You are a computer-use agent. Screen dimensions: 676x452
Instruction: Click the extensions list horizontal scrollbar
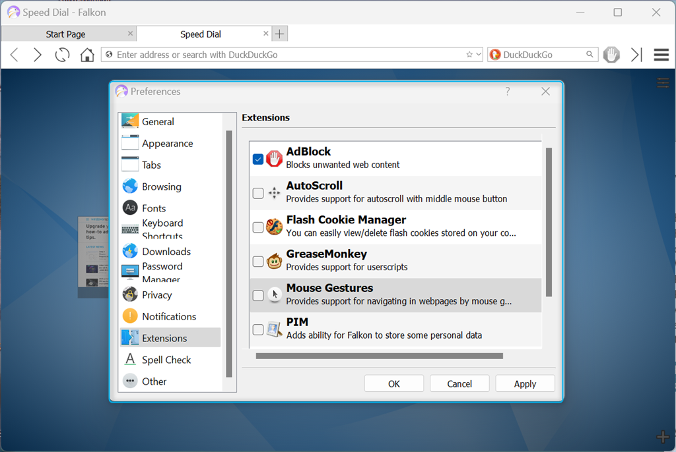pyautogui.click(x=380, y=356)
